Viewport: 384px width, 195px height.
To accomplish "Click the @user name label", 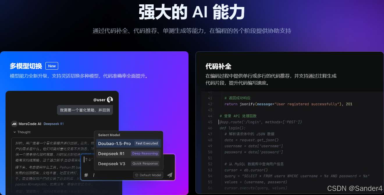I will coord(99,100).
